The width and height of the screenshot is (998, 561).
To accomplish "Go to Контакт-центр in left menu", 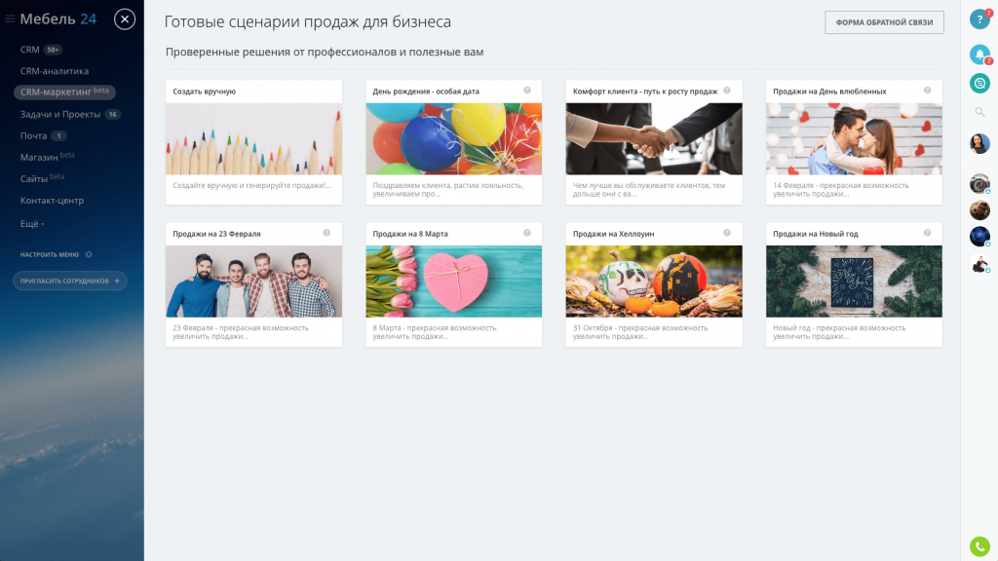I will coord(52,201).
